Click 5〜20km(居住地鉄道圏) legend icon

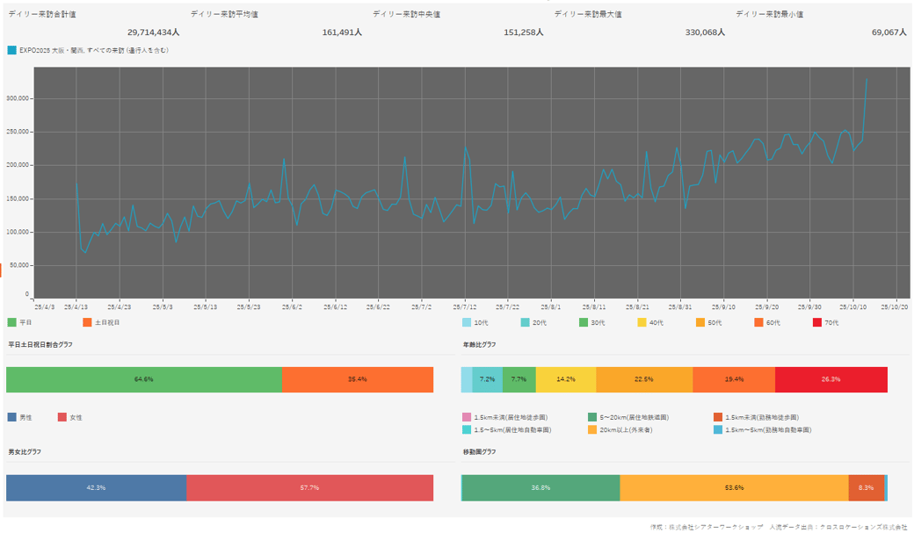coord(592,417)
